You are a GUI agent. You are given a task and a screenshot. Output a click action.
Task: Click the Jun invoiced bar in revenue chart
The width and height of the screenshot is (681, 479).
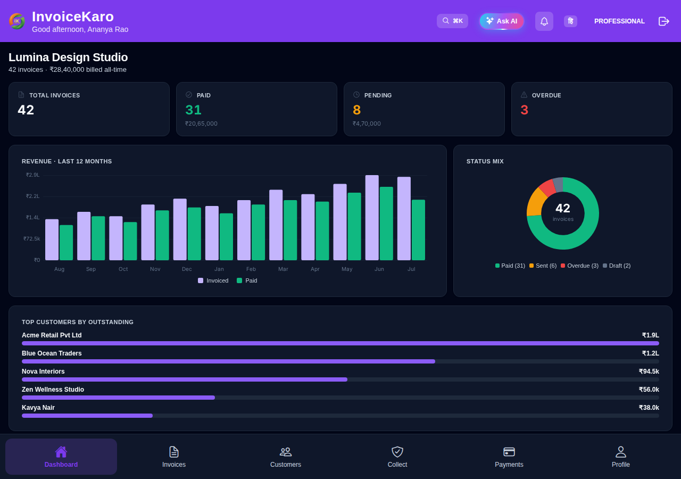click(372, 218)
